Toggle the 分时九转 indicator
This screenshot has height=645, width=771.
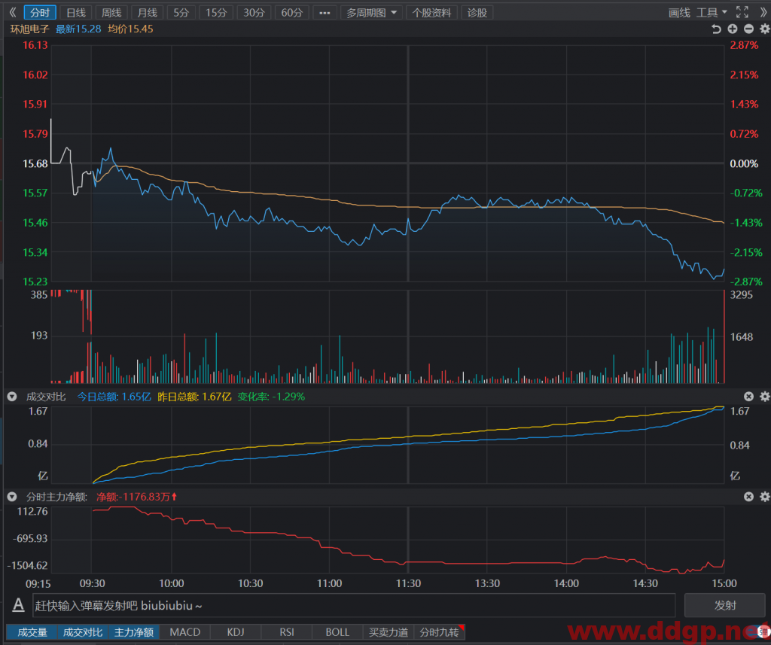click(x=439, y=631)
